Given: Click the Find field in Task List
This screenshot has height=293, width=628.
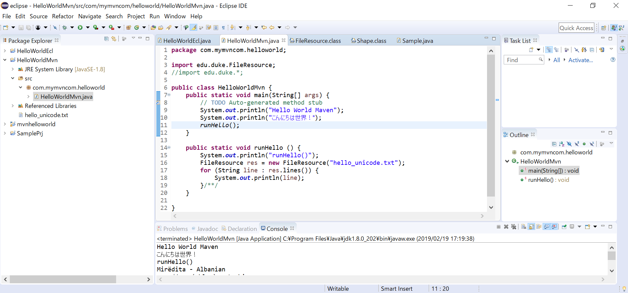Looking at the screenshot, I should tap(523, 60).
